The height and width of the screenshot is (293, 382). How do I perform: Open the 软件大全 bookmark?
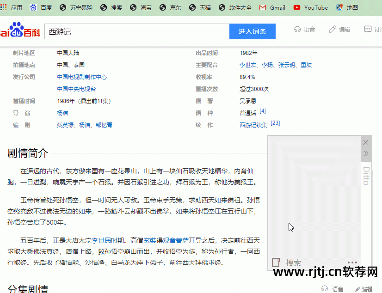click(235, 7)
